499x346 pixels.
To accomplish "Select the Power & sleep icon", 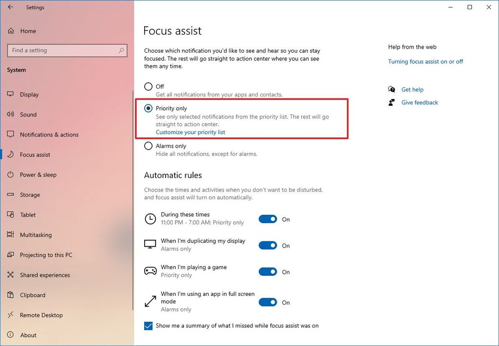I will point(11,174).
